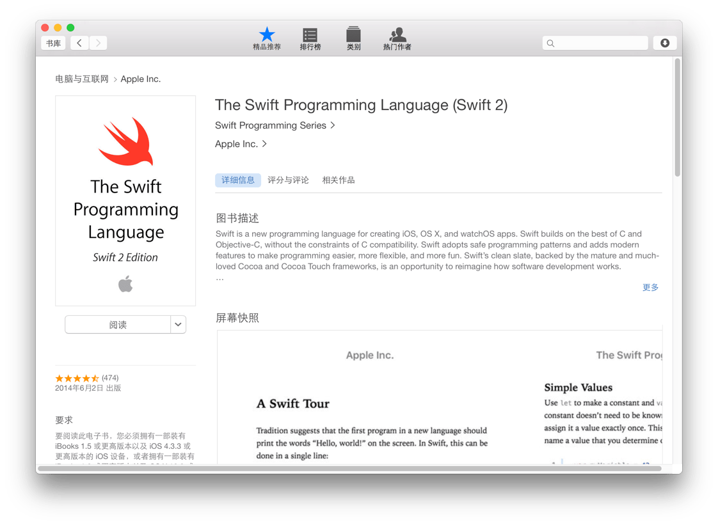Screen dimensions: 718x525
Task: Expand the 阅读 button dropdown chevron
Action: [178, 324]
